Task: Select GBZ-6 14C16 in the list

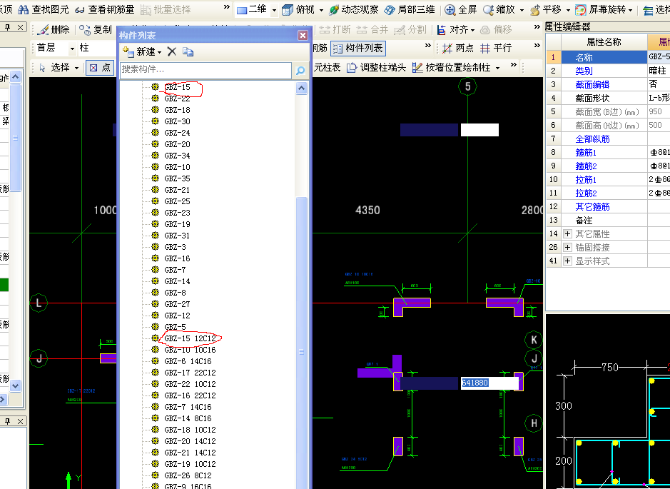Action: coord(188,361)
